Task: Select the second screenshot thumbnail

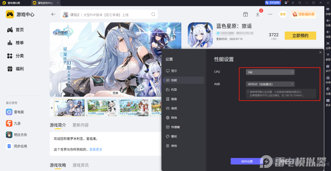Action: [101, 108]
